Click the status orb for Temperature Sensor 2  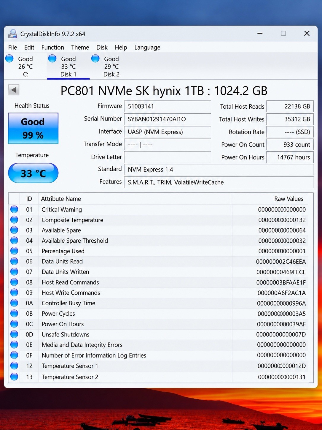(14, 377)
